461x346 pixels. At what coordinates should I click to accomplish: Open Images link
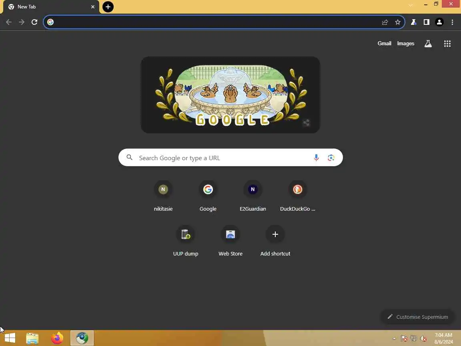pos(405,44)
